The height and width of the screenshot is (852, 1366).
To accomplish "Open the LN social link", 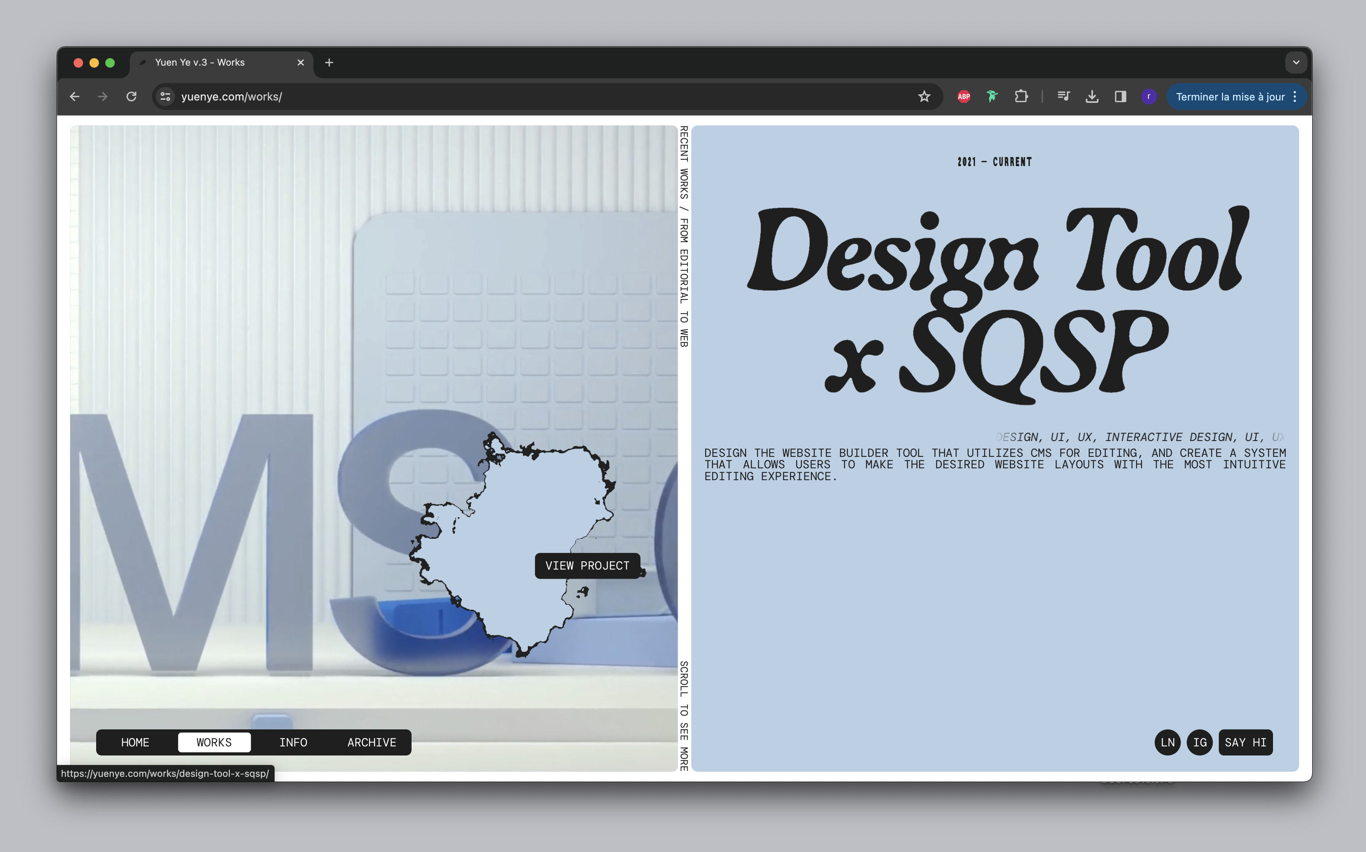I will click(1168, 742).
